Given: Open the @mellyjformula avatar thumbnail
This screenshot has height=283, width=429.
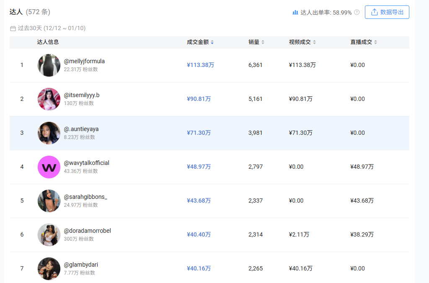Looking at the screenshot, I should click(x=49, y=65).
